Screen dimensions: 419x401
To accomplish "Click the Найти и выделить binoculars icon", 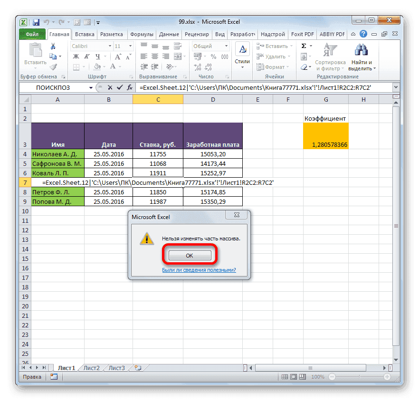I will [362, 49].
